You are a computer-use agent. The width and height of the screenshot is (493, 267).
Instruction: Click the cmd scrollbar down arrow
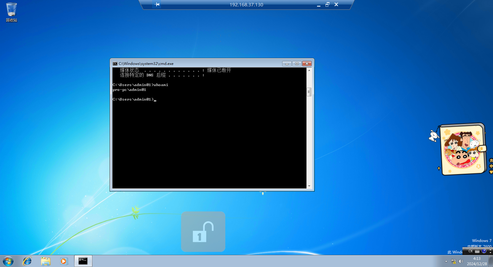(309, 186)
